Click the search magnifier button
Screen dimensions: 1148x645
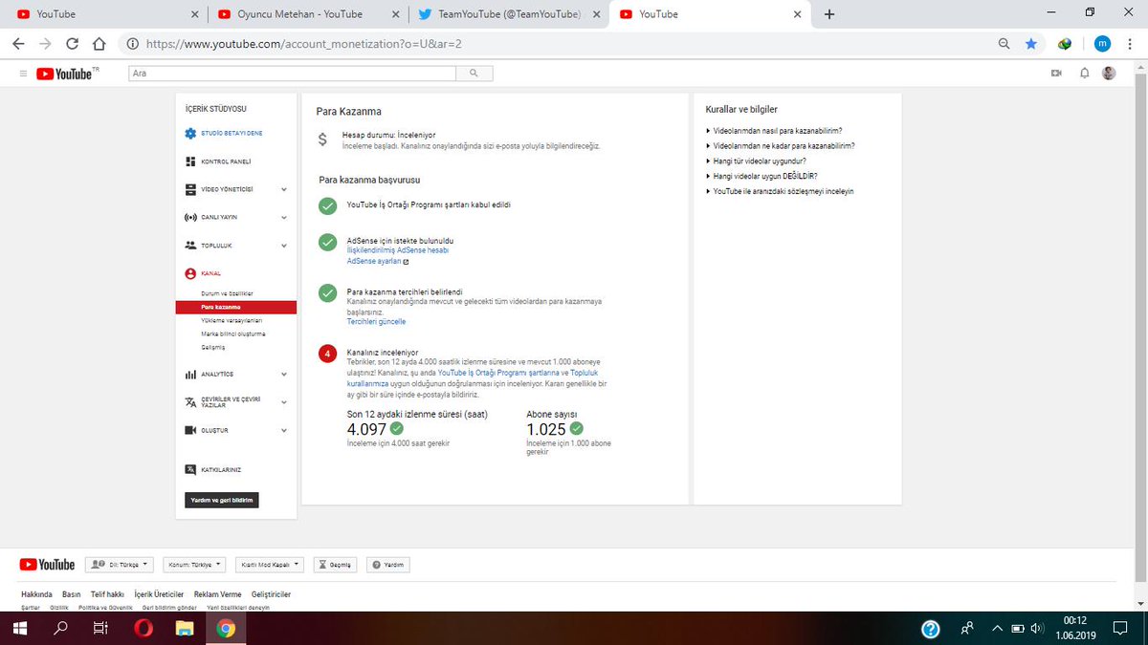click(x=474, y=73)
